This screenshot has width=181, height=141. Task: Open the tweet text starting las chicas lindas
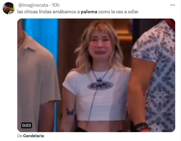point(78,12)
